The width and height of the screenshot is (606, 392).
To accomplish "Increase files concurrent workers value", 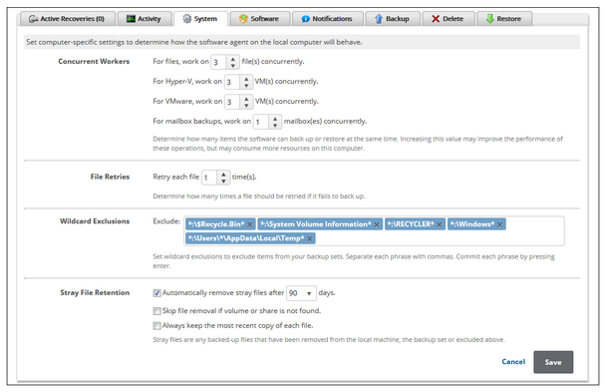I will [x=232, y=59].
